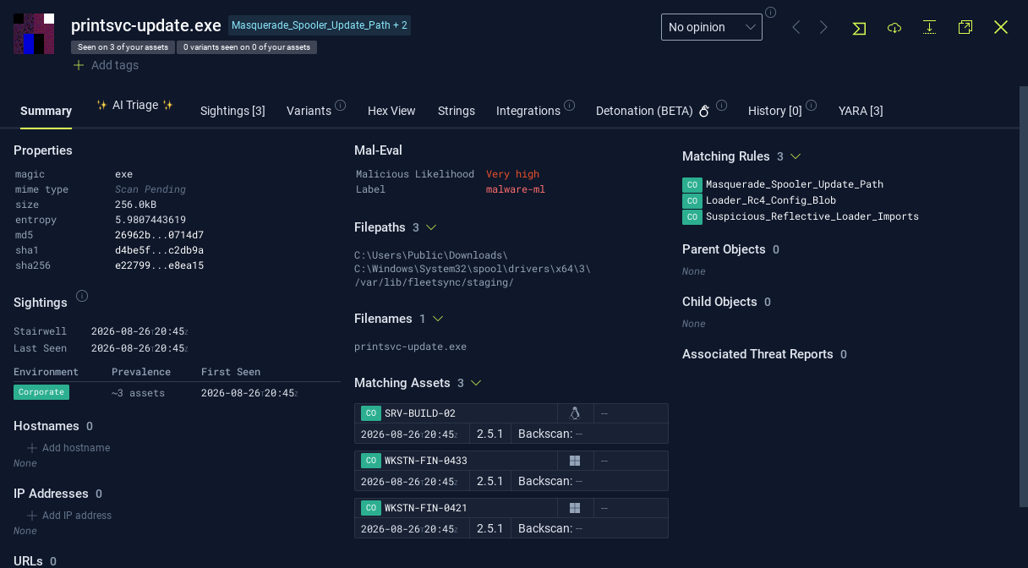Click the cloud download icon
This screenshot has height=568, width=1028.
pyautogui.click(x=894, y=28)
